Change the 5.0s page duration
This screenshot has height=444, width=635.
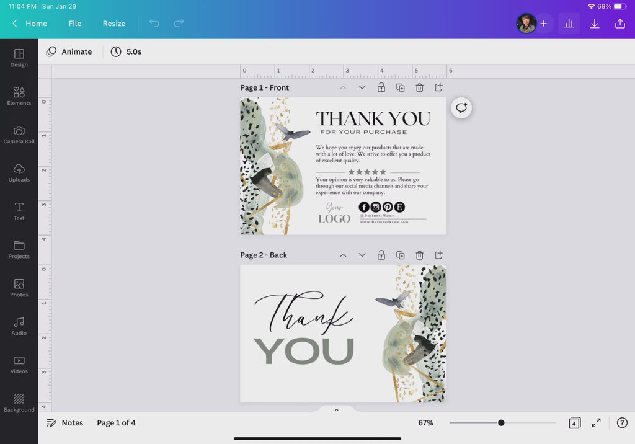[126, 51]
